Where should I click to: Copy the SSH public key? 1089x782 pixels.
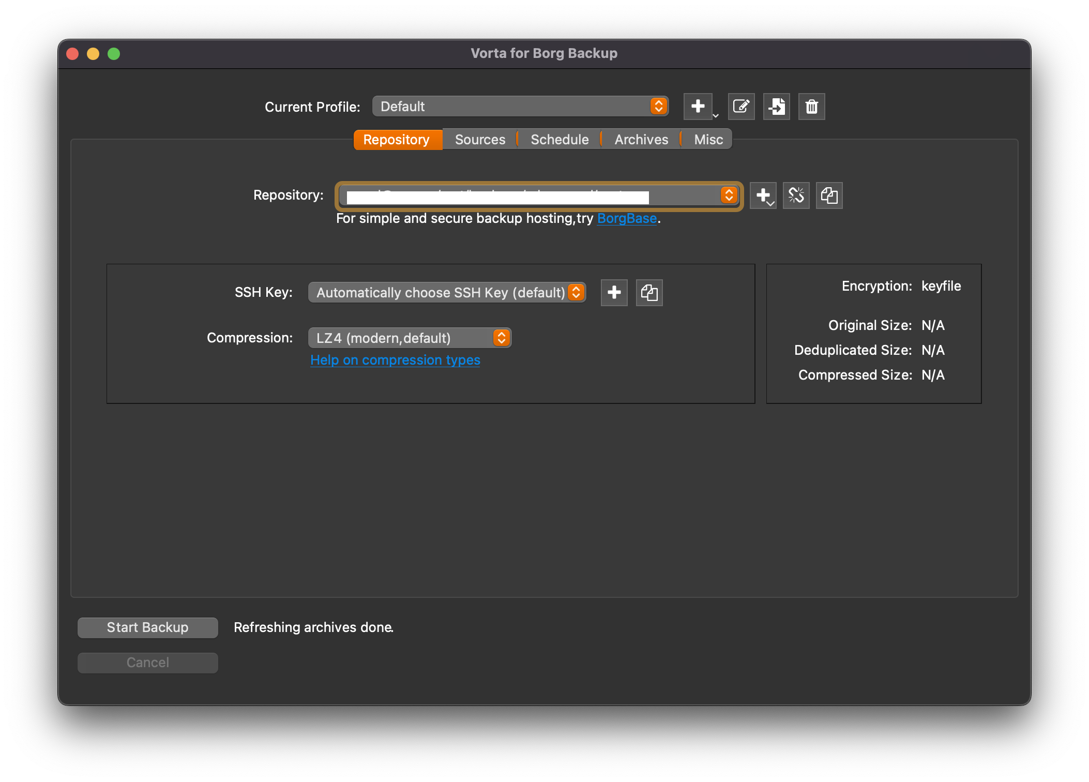click(649, 292)
